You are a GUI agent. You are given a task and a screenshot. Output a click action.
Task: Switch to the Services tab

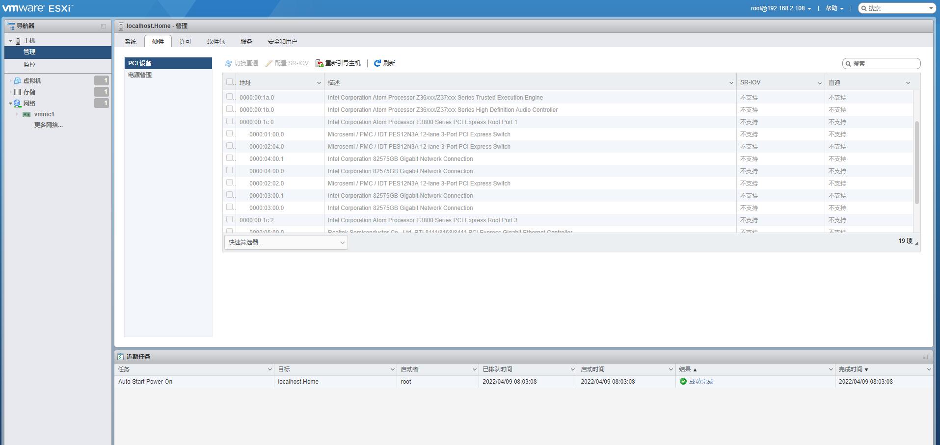(246, 42)
